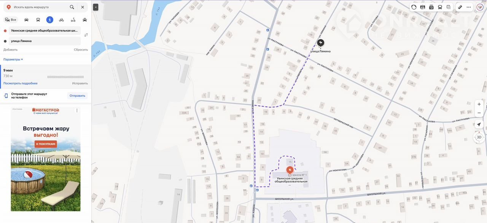This screenshot has width=487, height=223.
Task: Open the three-dot more tools menu
Action: [x=469, y=7]
